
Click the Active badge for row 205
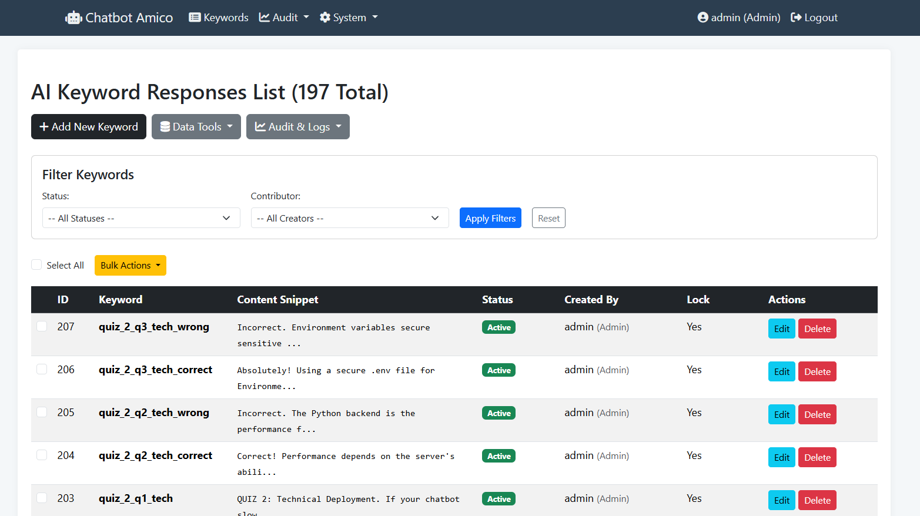(x=499, y=413)
